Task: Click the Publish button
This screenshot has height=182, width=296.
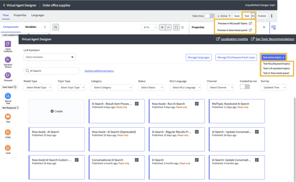Action: [262, 16]
